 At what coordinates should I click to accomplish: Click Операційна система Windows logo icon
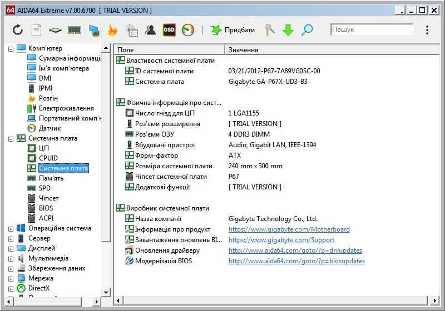(21, 228)
